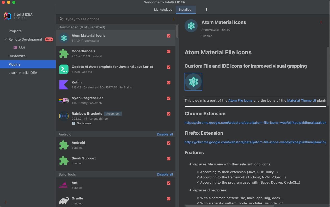
Task: Open SSH under Remote Development
Action: 22,48
